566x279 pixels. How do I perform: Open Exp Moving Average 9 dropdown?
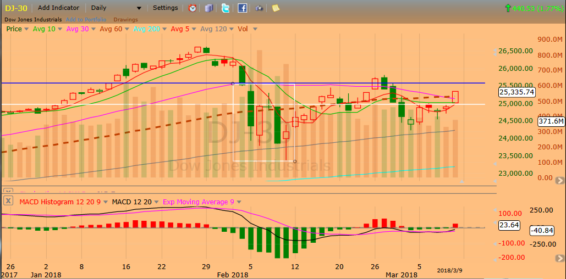tap(239, 202)
